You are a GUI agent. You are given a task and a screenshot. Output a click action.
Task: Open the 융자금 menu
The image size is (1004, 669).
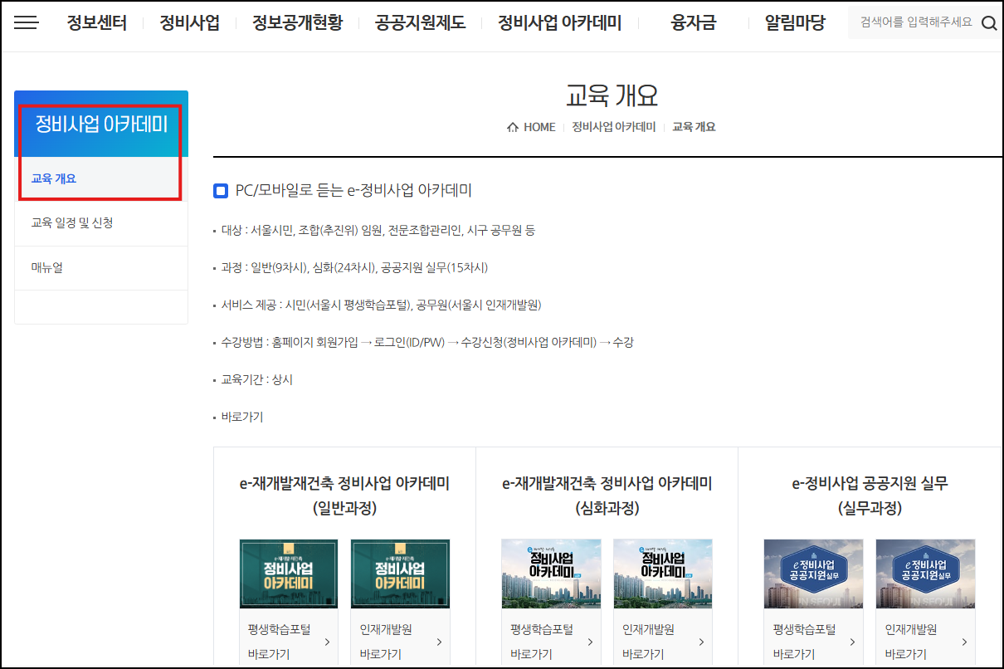693,22
